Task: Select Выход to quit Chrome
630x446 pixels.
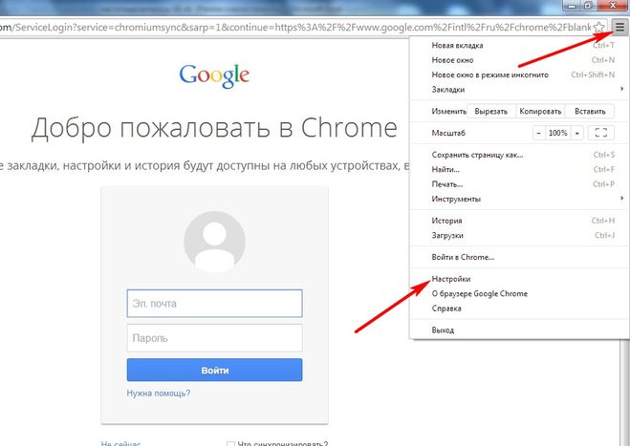Action: point(519,330)
